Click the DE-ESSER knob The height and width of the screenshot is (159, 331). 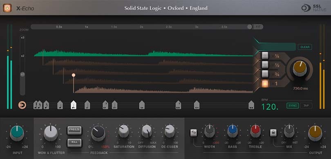coord(170,131)
